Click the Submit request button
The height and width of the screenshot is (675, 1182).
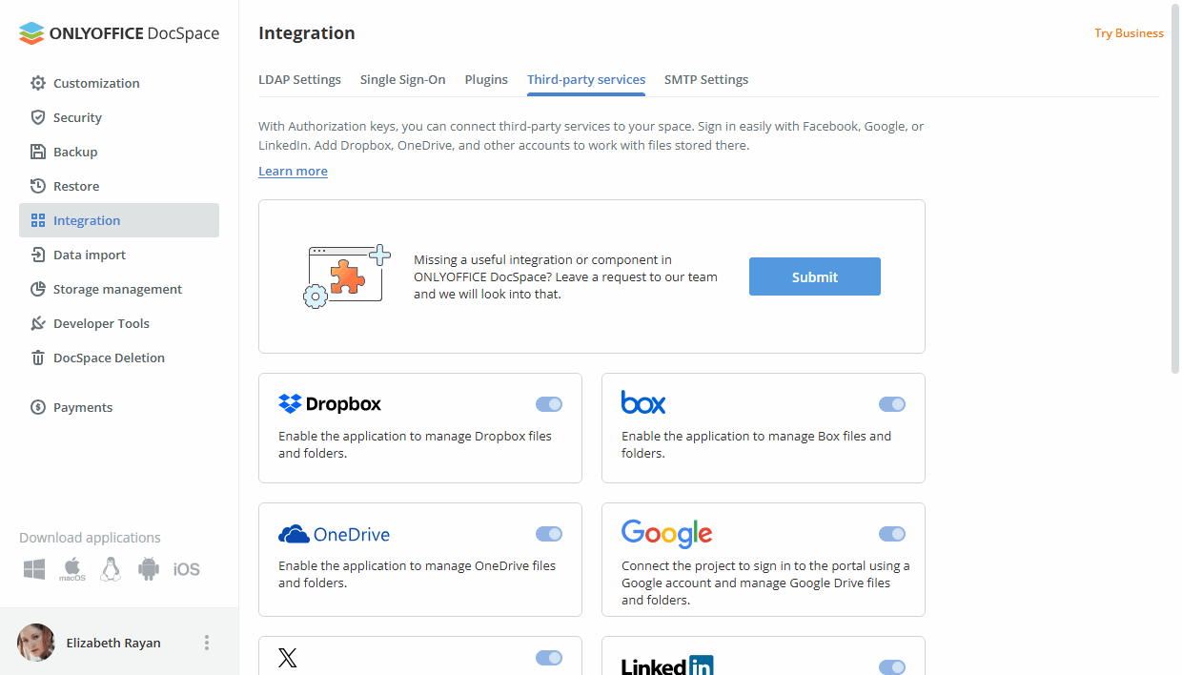(814, 276)
